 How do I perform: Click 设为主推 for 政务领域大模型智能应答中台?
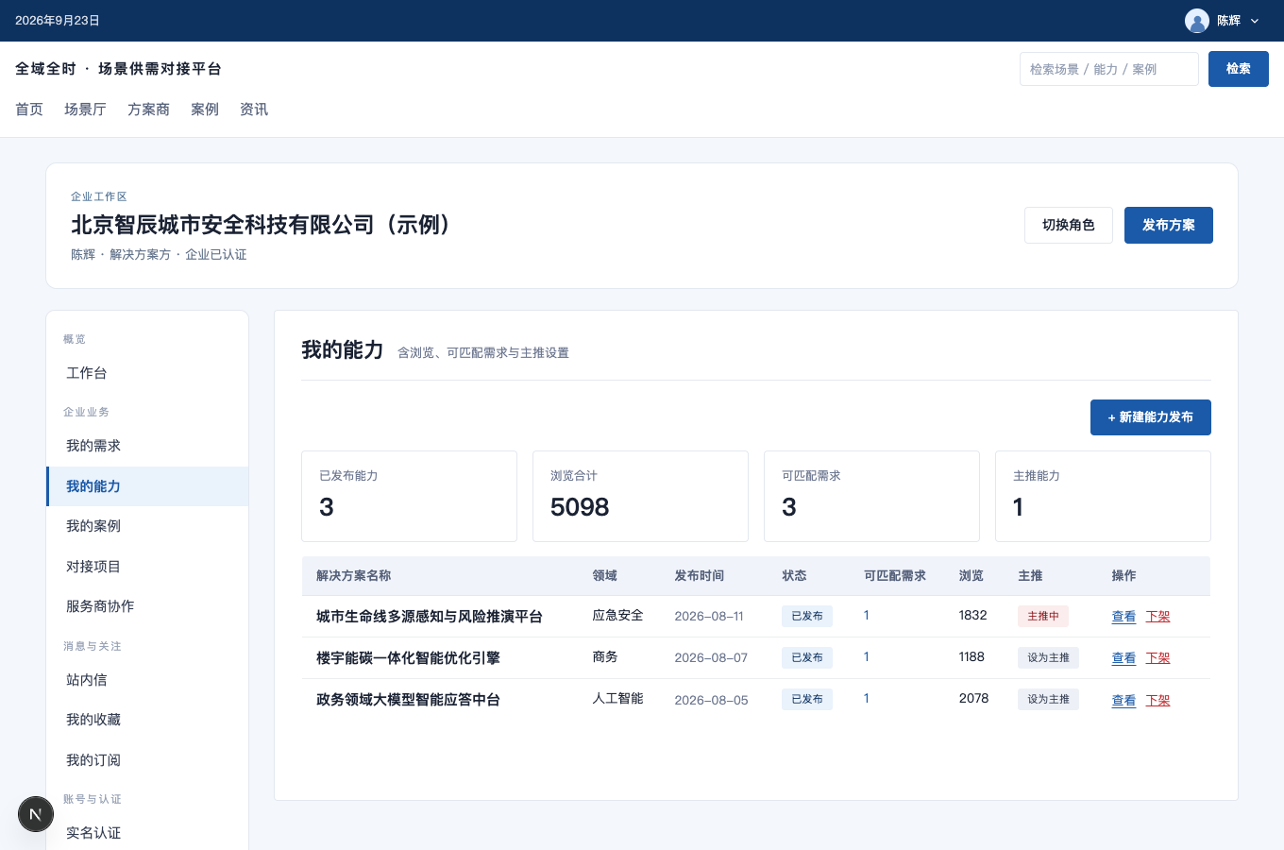click(1048, 699)
